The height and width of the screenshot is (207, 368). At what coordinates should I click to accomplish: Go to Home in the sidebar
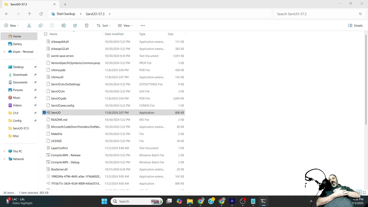[x=19, y=36]
